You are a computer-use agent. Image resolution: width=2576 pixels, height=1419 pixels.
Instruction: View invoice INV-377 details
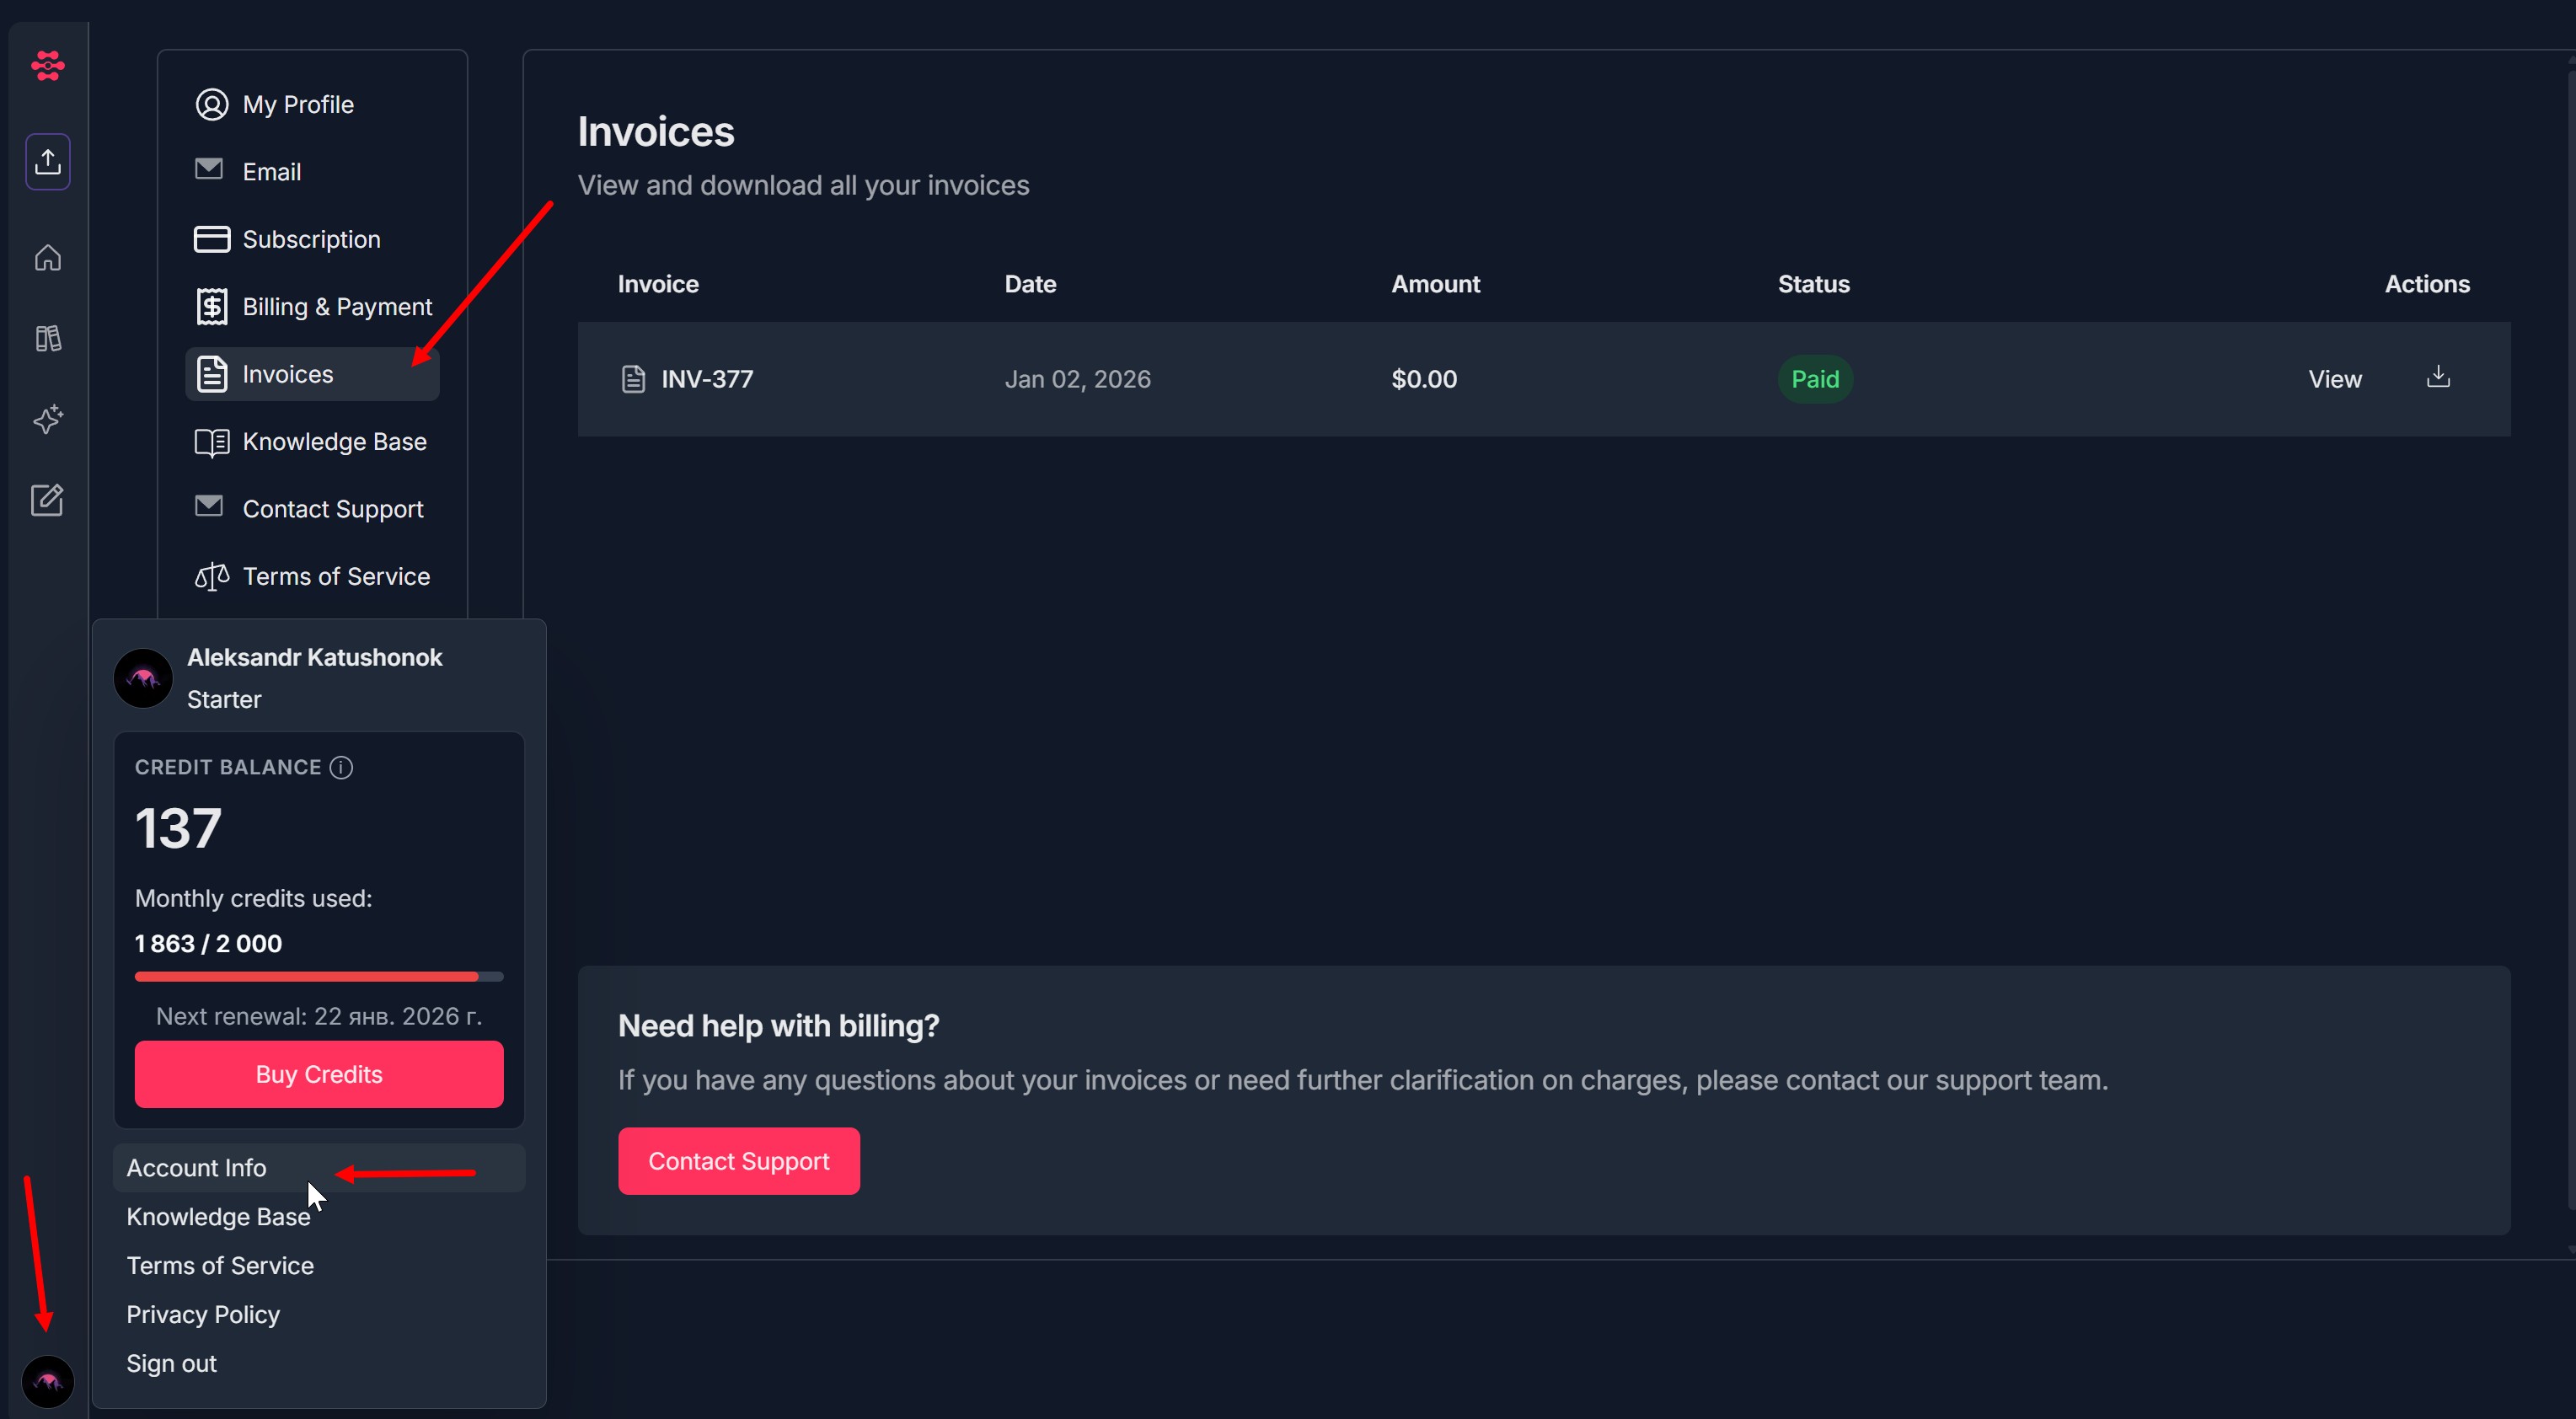(x=2334, y=379)
